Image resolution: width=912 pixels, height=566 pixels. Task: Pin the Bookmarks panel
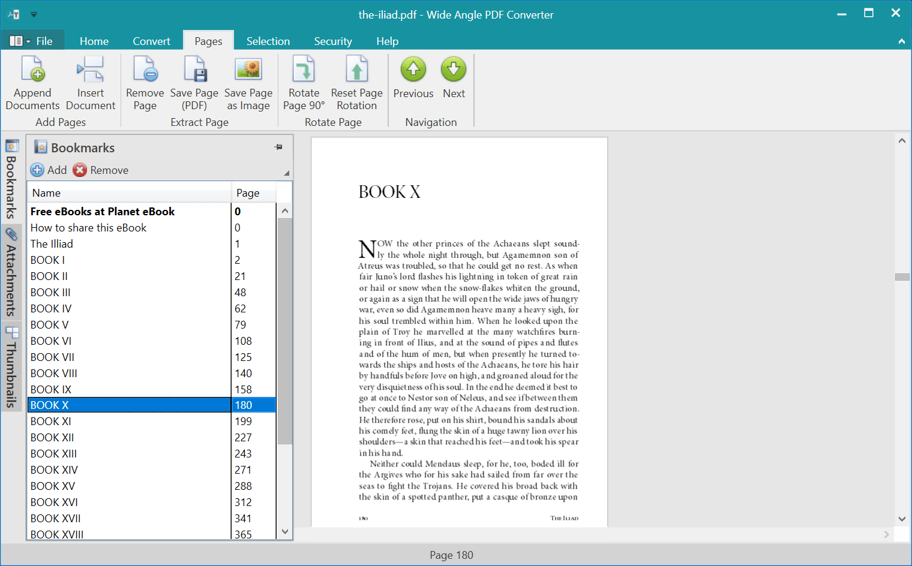tap(278, 147)
